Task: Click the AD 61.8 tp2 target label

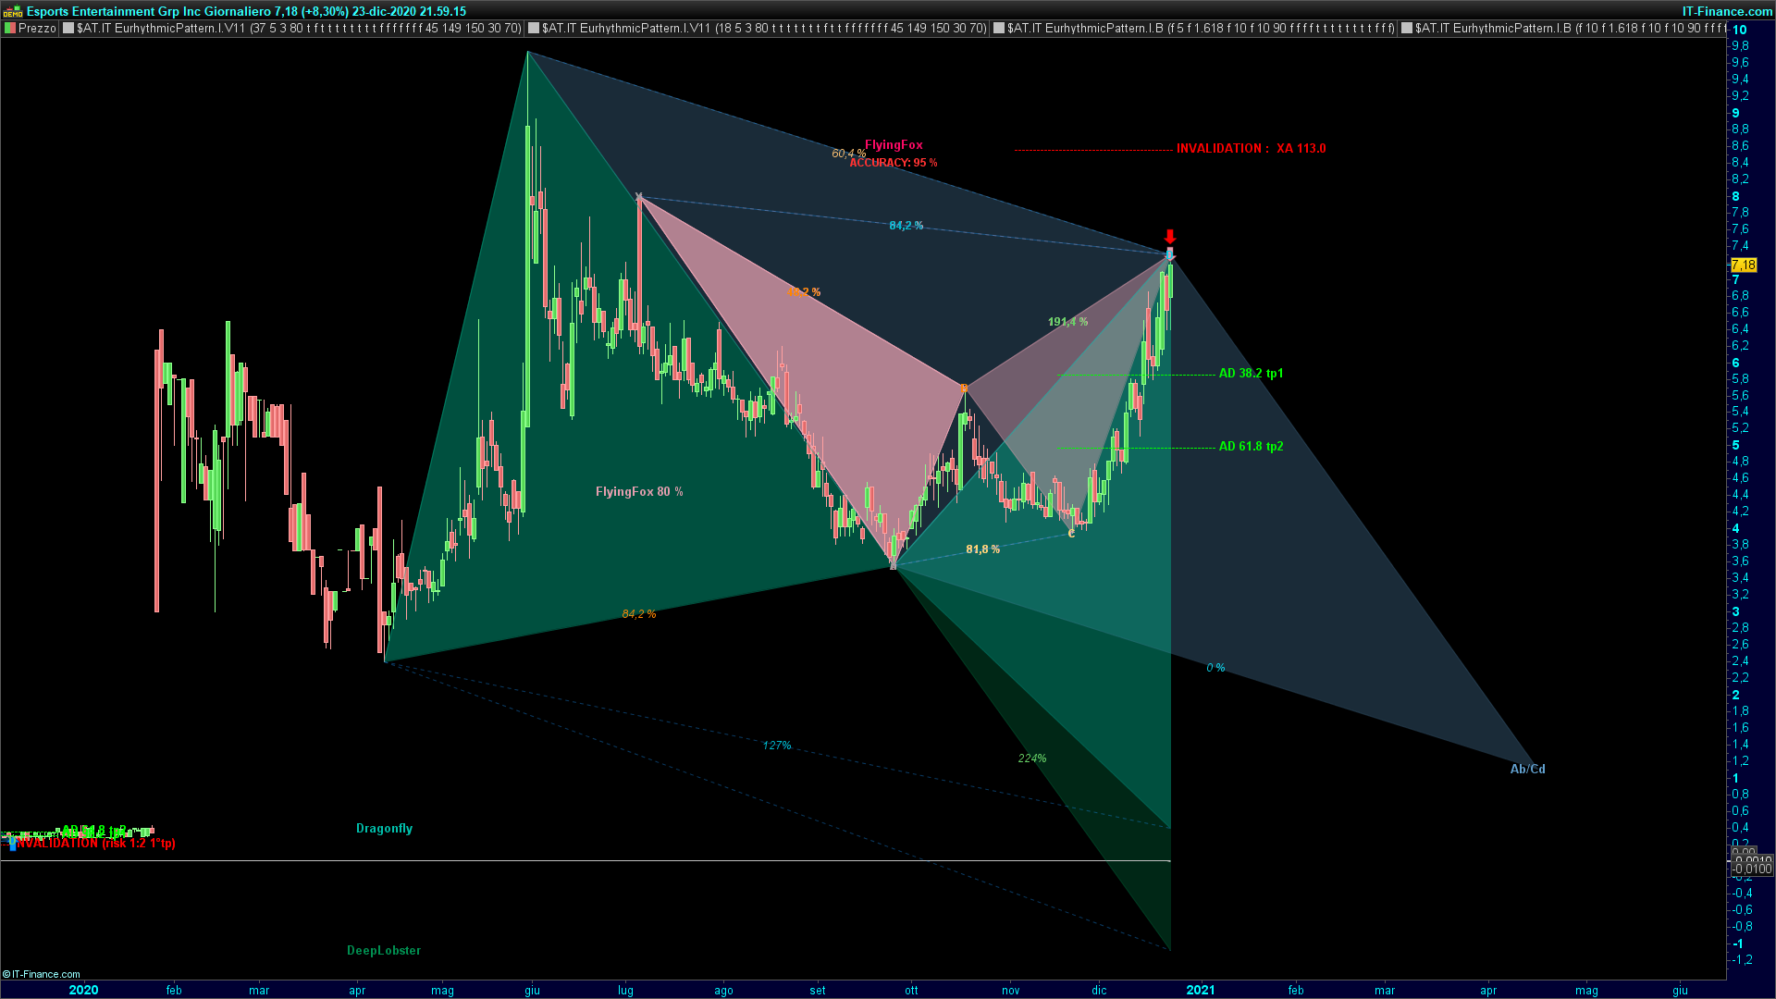Action: coord(1251,447)
